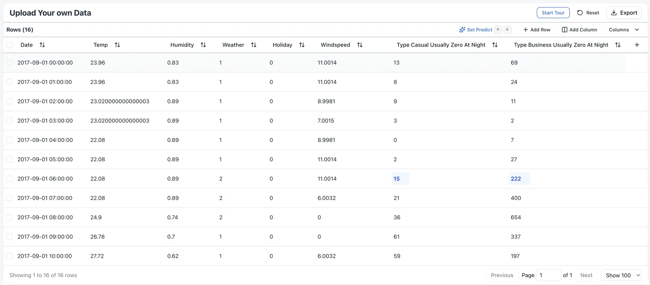Toggle the select-all checkbox in the table header
Viewport: 650px width, 285px height.
10,45
